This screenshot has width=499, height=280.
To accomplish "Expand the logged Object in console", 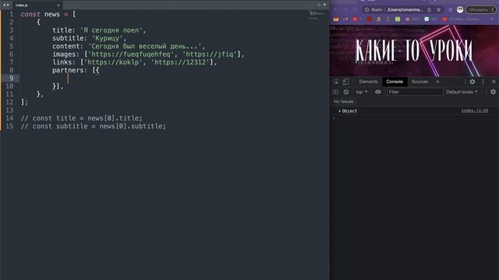I will point(340,111).
